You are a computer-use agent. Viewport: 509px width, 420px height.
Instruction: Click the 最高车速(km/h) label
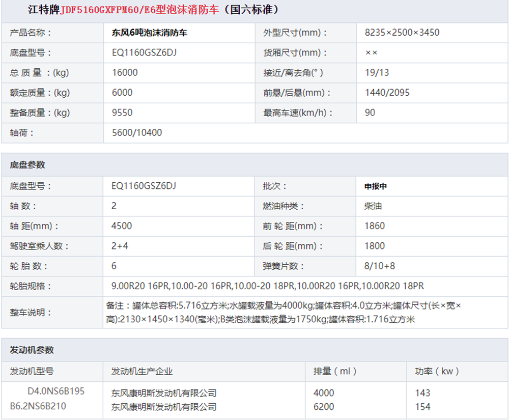pos(298,113)
